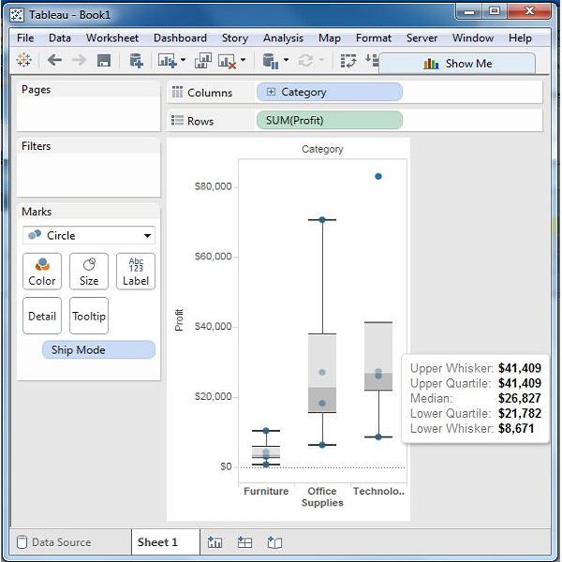Redo with the forward arrow icon

[79, 60]
